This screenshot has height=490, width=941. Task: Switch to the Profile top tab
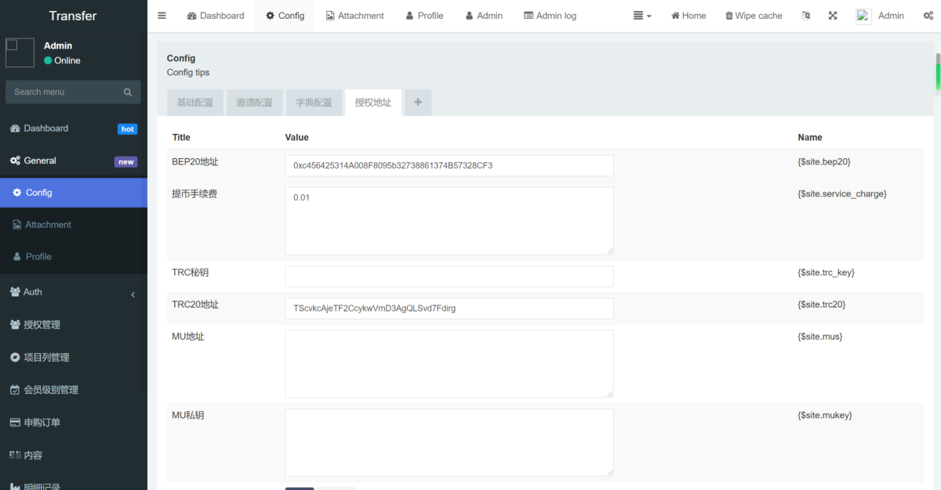(425, 16)
